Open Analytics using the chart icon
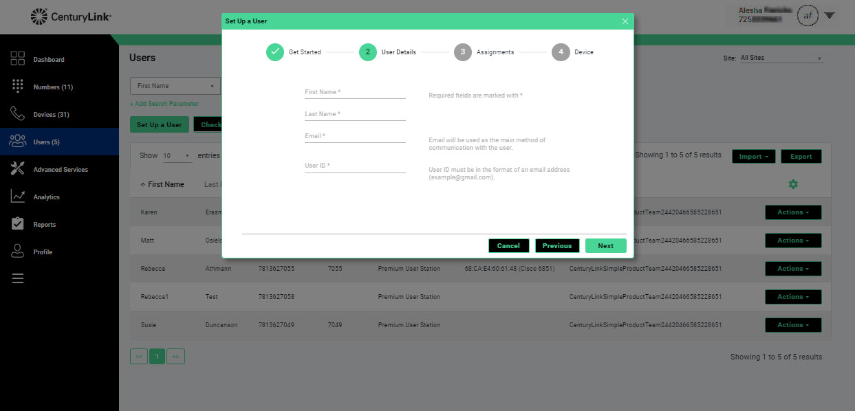The image size is (855, 411). pyautogui.click(x=18, y=197)
